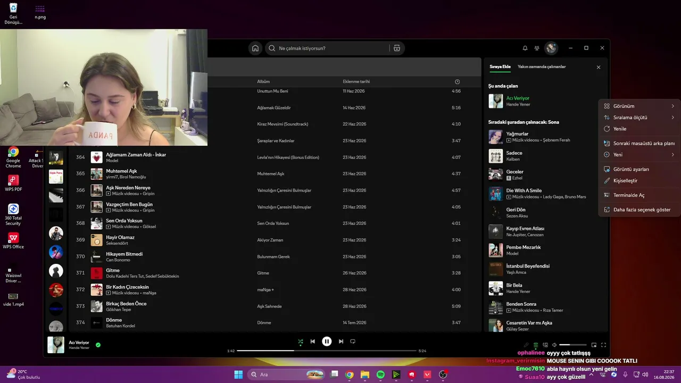
Task: Open Hande Yener artist link in player bar
Action: pyautogui.click(x=79, y=348)
